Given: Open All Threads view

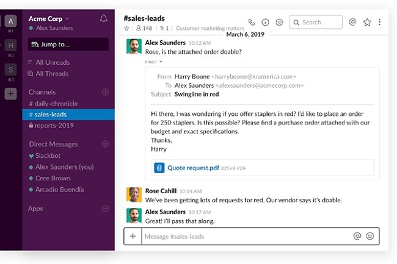Looking at the screenshot, I should point(52,74).
